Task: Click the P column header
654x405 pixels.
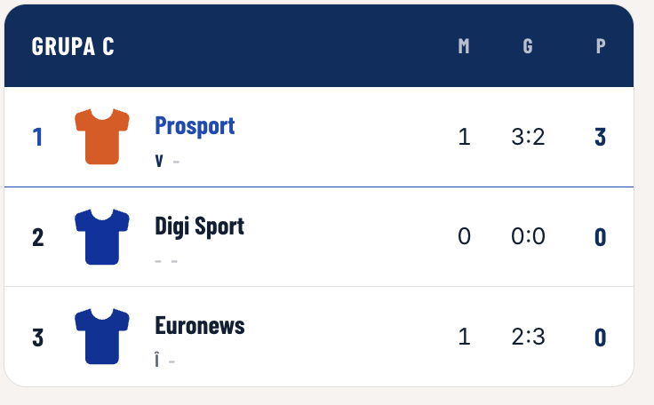Action: (x=600, y=46)
